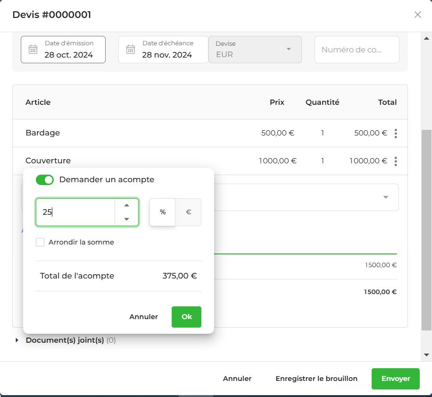Check the Arrondir la somme checkbox
The image size is (432, 397).
40,242
